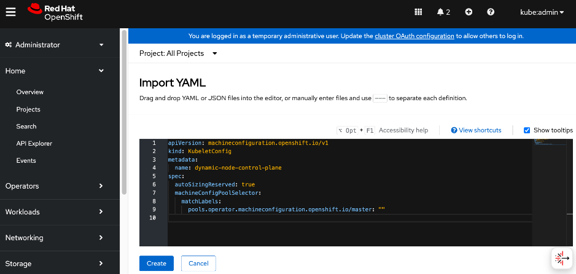Expand the Operators navigation section
The height and width of the screenshot is (274, 576).
tap(55, 186)
